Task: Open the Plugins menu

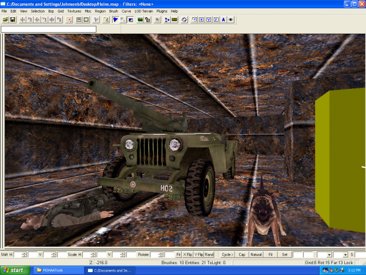Action: click(x=162, y=11)
